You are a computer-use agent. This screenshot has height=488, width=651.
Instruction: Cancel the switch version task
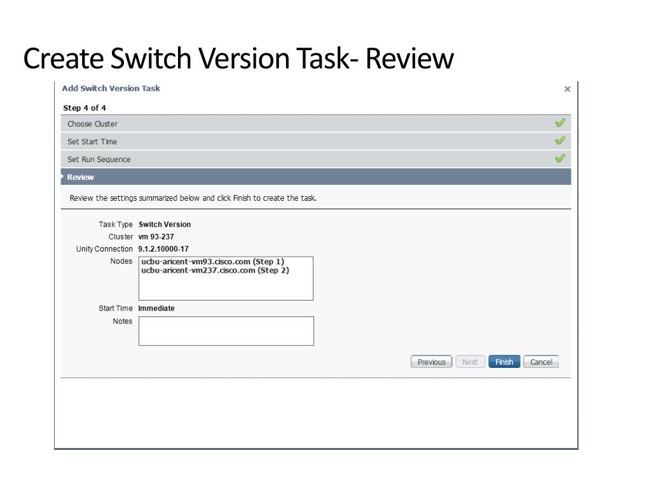(541, 362)
